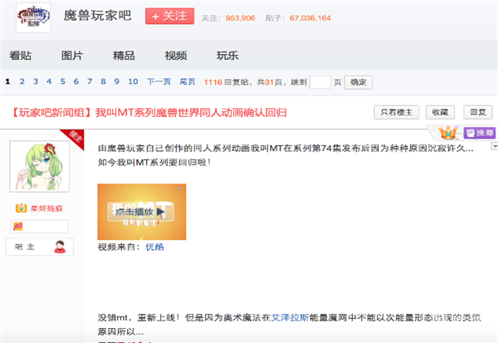498x343 pixels.
Task: Click the red thread title about 我叫MT
Action: coord(149,112)
